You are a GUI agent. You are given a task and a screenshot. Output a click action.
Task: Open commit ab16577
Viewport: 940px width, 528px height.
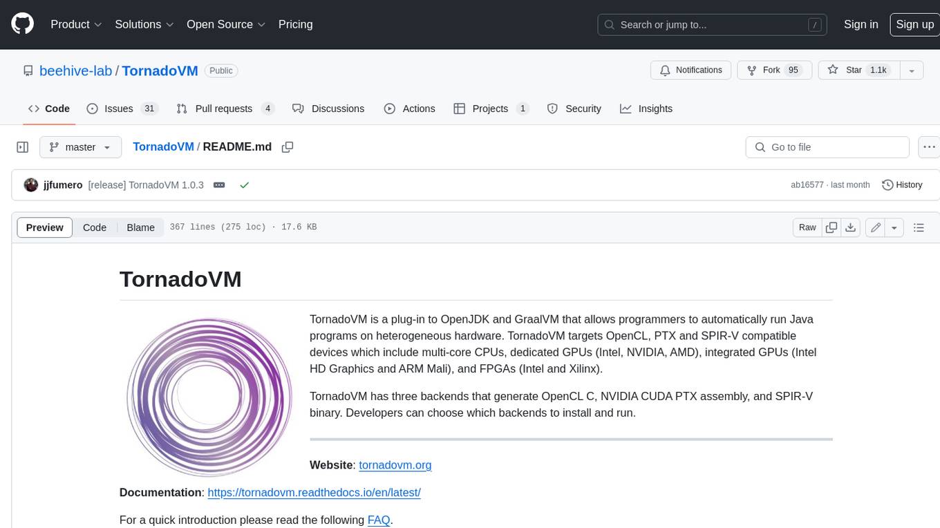(x=807, y=185)
